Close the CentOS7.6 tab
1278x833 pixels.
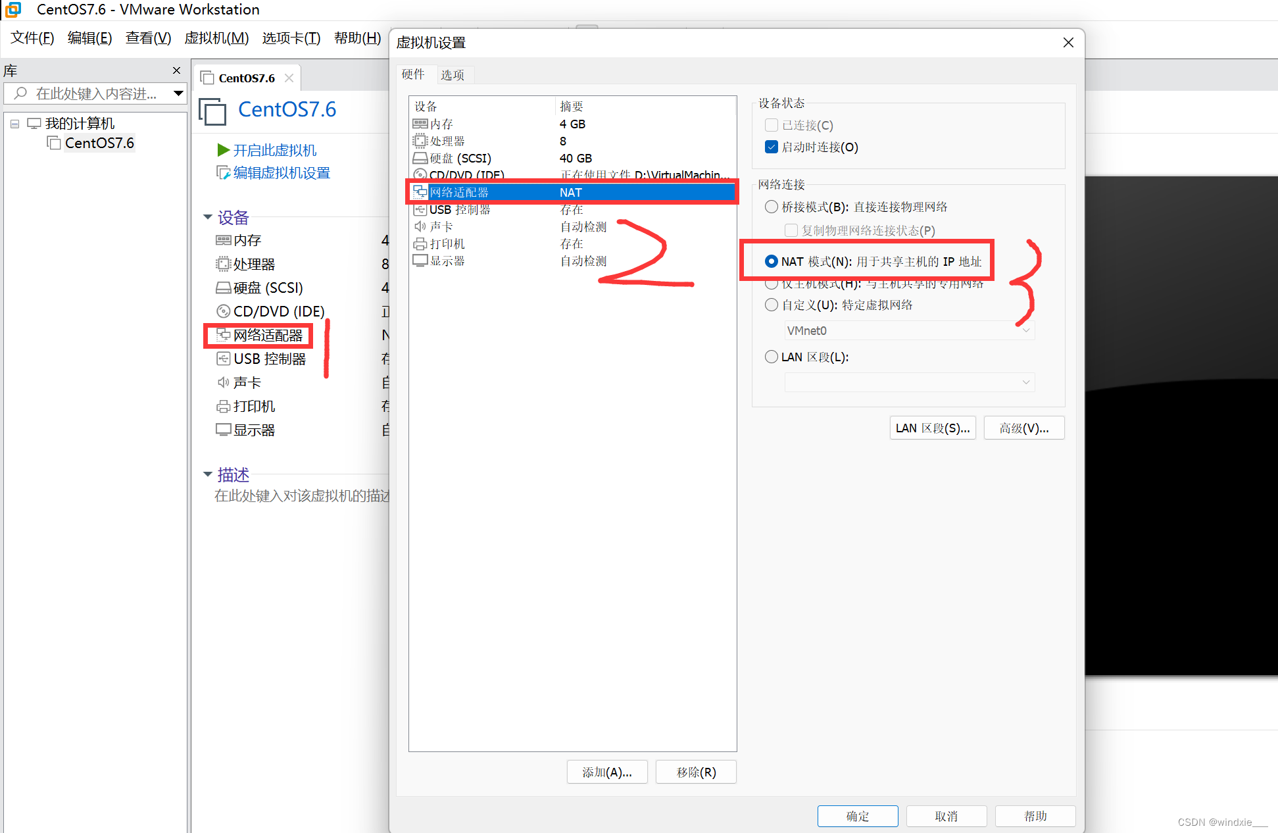[289, 78]
